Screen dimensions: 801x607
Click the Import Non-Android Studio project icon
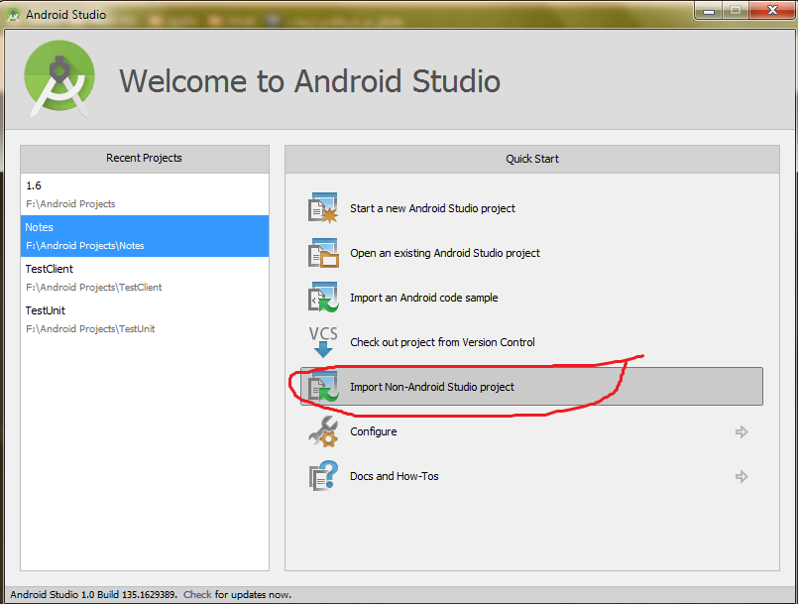click(x=323, y=387)
